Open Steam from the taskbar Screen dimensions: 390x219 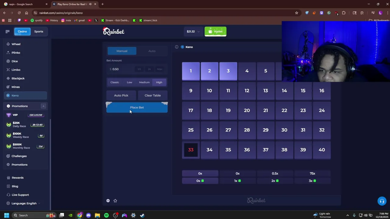point(142,215)
